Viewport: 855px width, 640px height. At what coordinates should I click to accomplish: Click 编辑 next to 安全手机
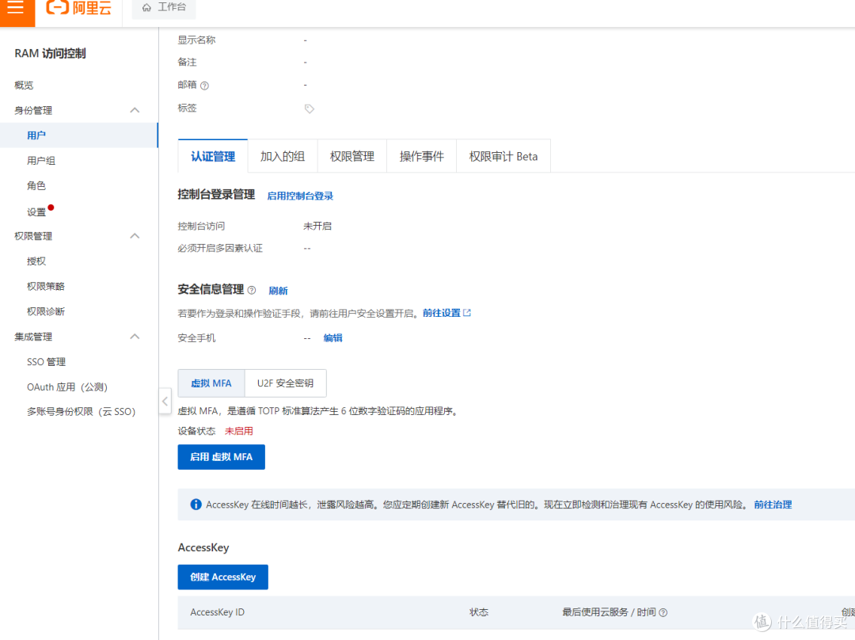point(332,337)
